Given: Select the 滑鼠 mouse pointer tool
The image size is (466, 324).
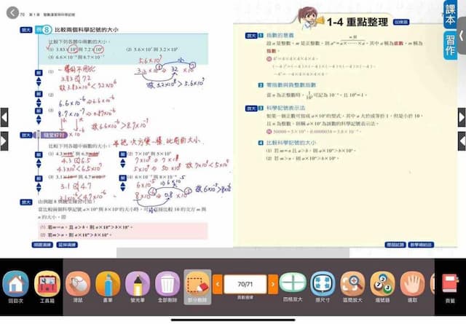Looking at the screenshot, I should 78,284.
